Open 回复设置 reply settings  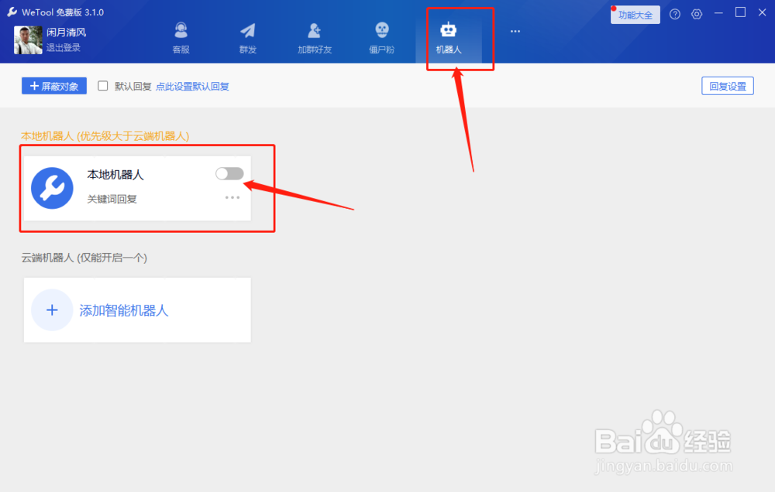point(727,86)
